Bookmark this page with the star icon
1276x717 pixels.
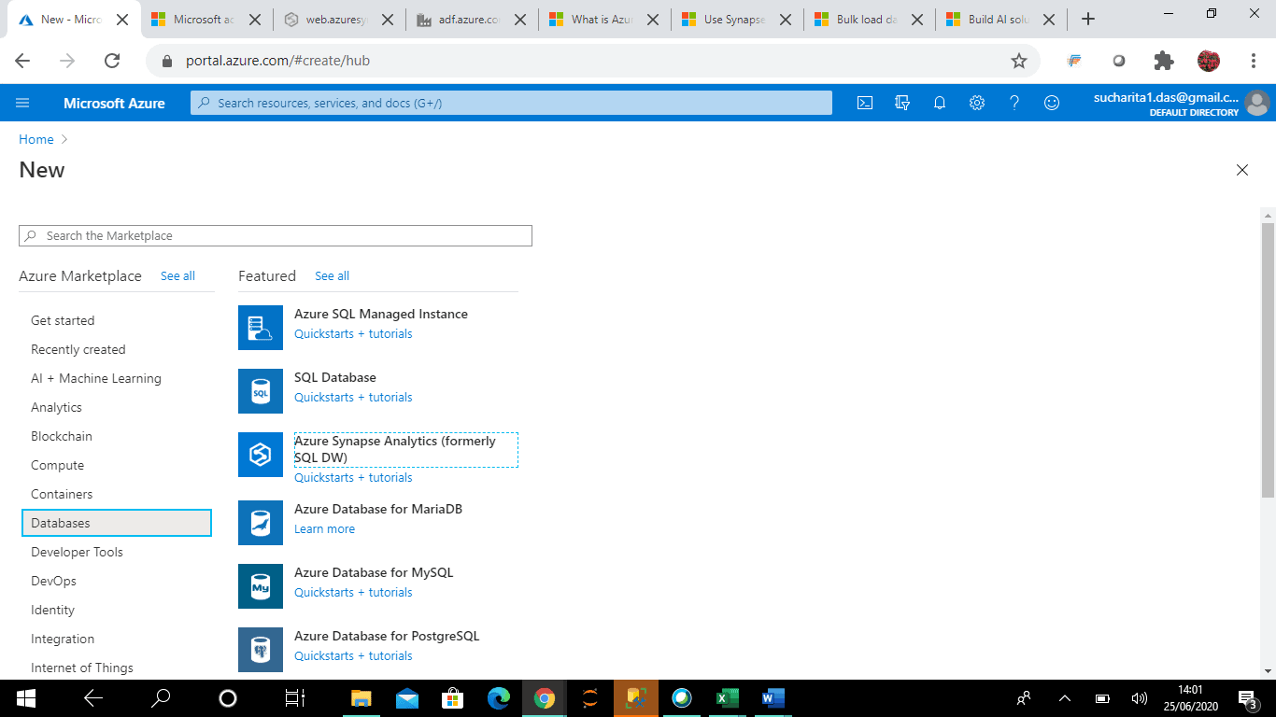point(1019,61)
